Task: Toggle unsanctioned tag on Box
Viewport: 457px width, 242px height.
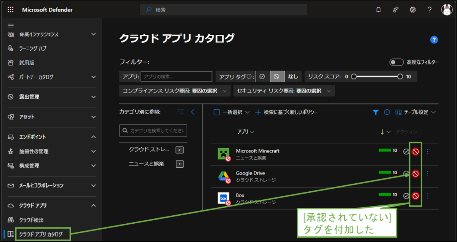Action: 415,196
